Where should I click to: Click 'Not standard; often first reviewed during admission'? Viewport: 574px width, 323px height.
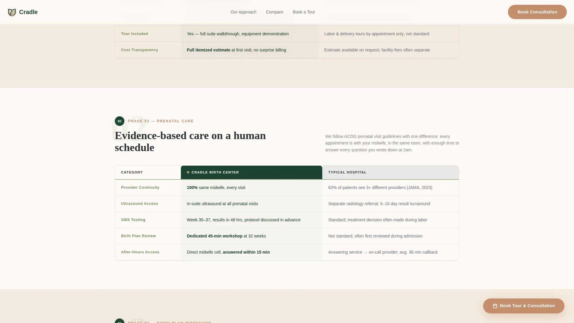[390, 236]
